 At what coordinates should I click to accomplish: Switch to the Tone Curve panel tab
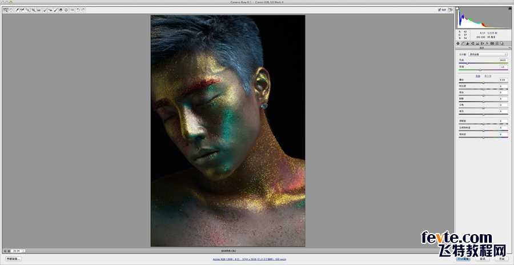[x=463, y=43]
